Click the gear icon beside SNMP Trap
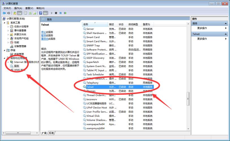 point(85,45)
